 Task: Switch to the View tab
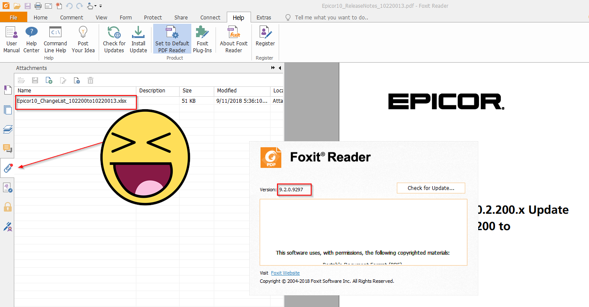pos(102,17)
